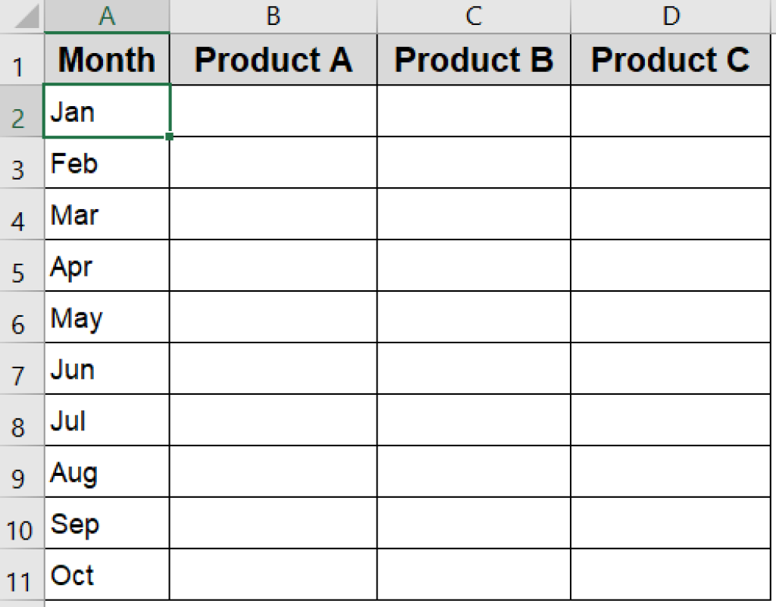Select the Month header cell
The height and width of the screenshot is (607, 776).
[106, 59]
